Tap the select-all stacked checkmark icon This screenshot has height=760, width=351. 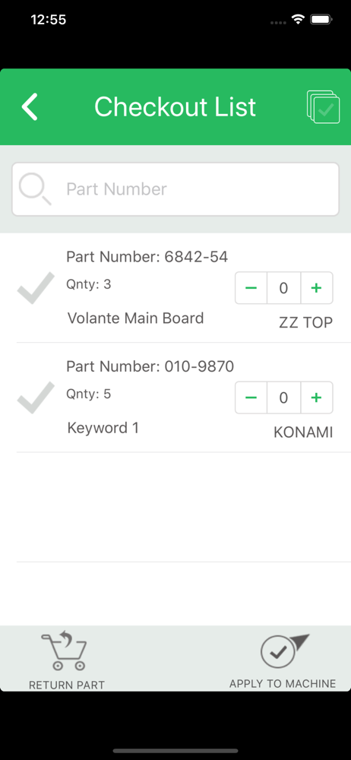323,106
